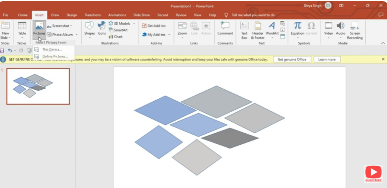
Task: Expand the 3D Models dropdown
Action: pyautogui.click(x=134, y=23)
